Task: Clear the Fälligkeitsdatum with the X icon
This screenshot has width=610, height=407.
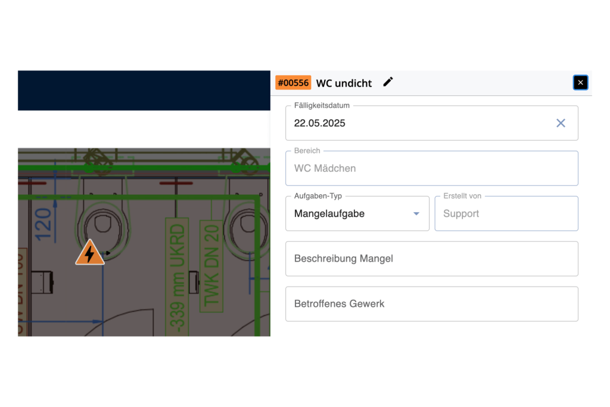Action: 561,123
